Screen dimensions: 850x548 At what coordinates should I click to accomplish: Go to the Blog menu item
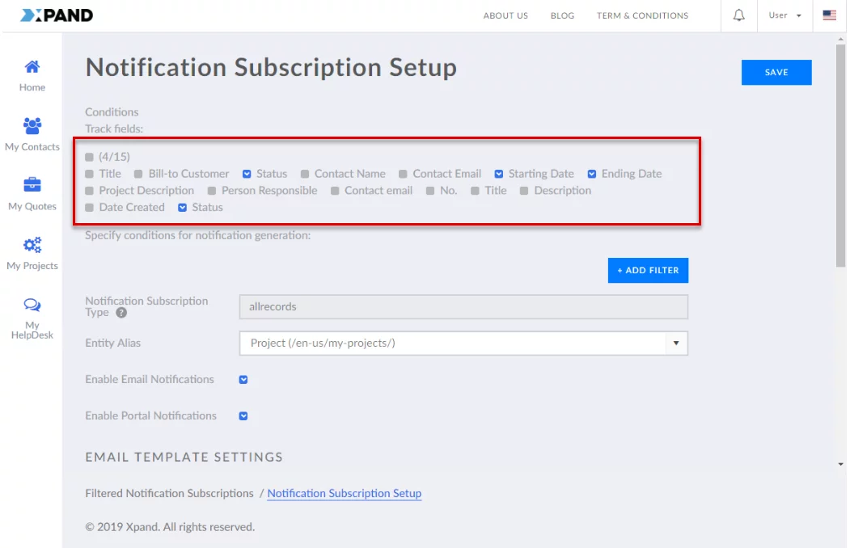562,15
